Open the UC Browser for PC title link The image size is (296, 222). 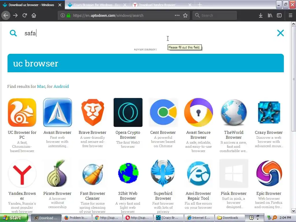pos(22,135)
